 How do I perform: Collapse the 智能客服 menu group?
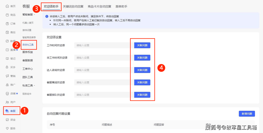[x=34, y=15]
